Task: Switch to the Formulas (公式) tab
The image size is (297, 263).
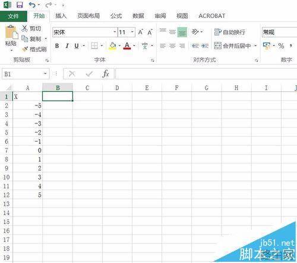Action: 116,16
